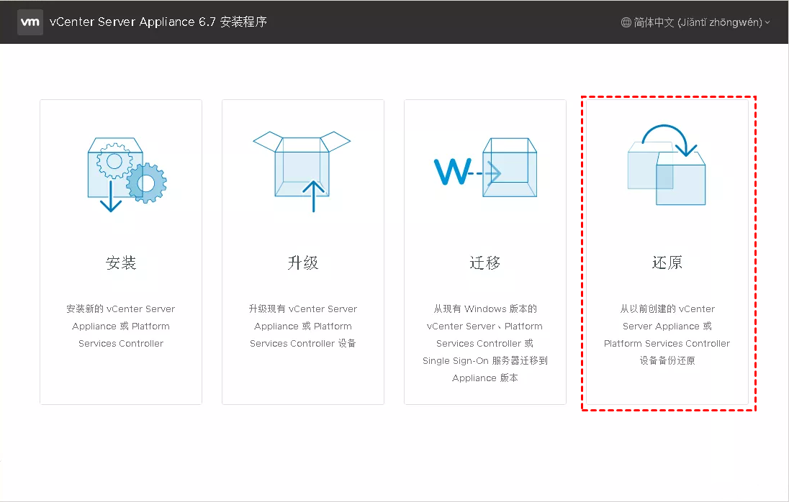Click the 升级 open box arrow icon
Image resolution: width=789 pixels, height=502 pixels.
tap(302, 171)
